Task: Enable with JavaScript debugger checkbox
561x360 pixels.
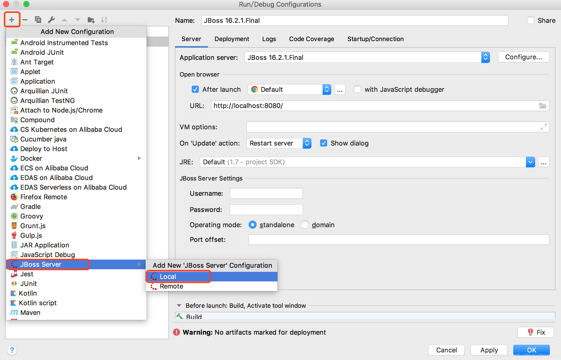Action: point(357,89)
